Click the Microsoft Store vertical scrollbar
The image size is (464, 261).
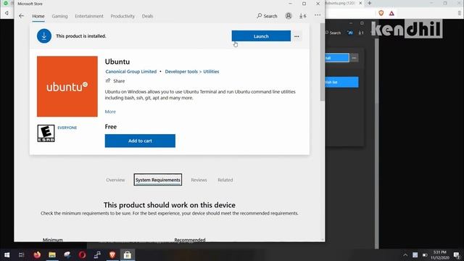click(322, 62)
